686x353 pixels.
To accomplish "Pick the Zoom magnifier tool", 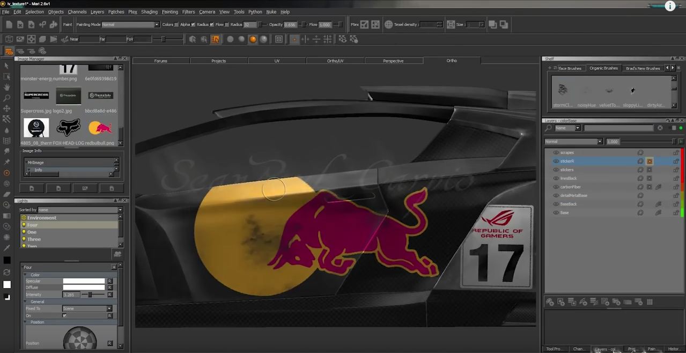I will tap(6, 98).
